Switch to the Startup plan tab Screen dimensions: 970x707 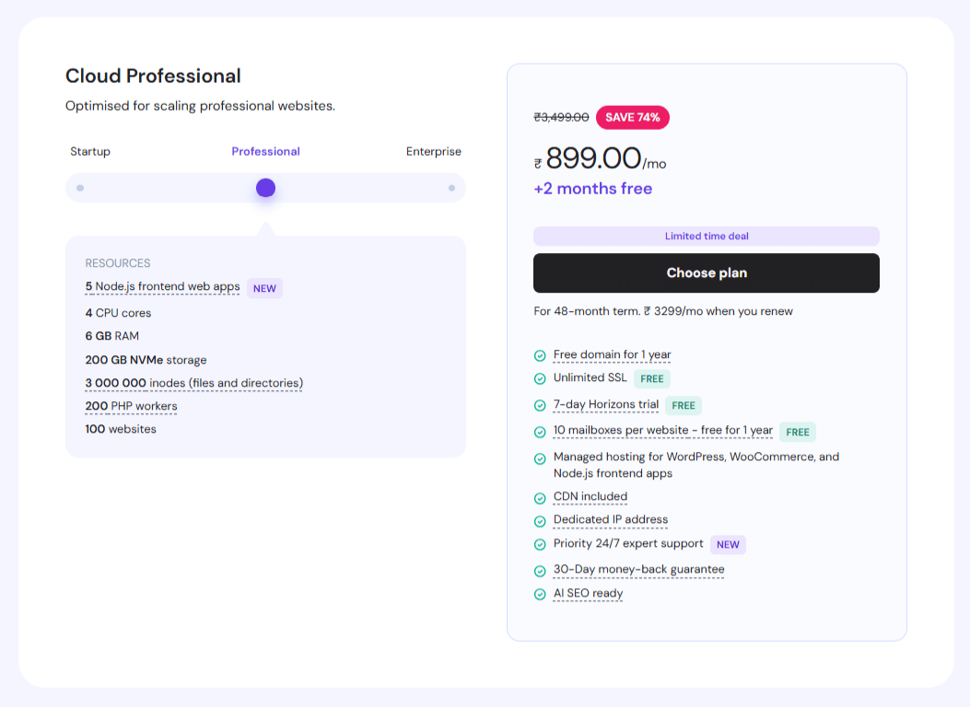90,151
